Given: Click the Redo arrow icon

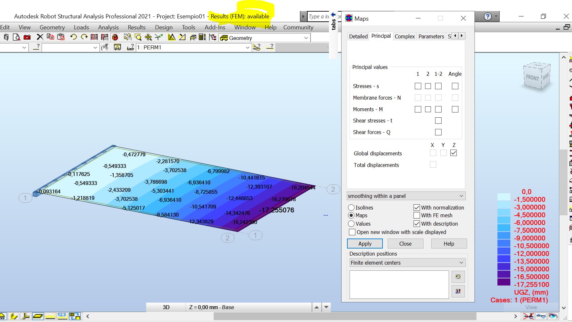Looking at the screenshot, I should (84, 37).
